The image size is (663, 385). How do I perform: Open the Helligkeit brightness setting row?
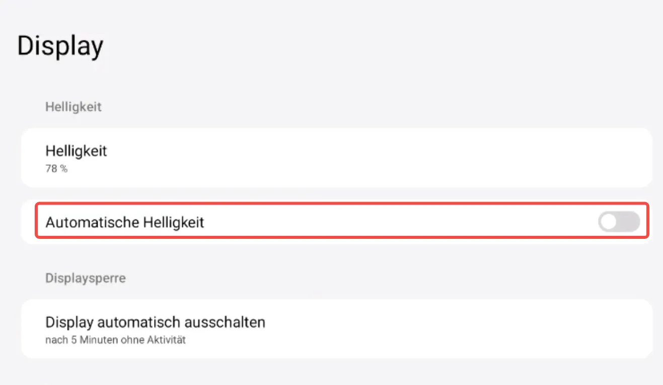(x=336, y=158)
